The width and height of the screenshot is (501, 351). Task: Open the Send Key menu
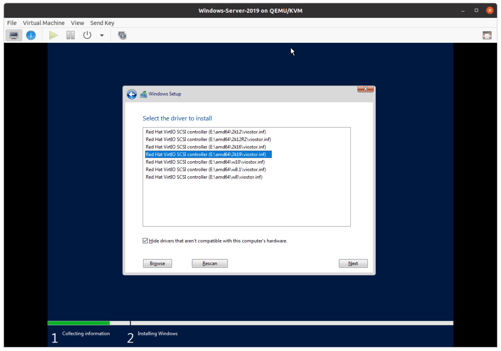(x=102, y=23)
